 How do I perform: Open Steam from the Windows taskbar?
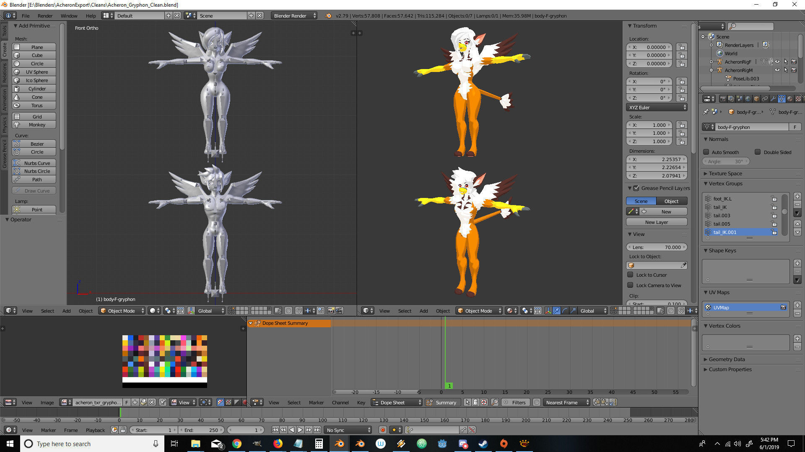point(483,444)
